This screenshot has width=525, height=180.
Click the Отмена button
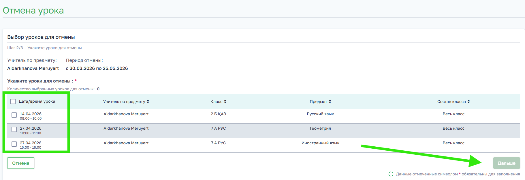coord(21,163)
